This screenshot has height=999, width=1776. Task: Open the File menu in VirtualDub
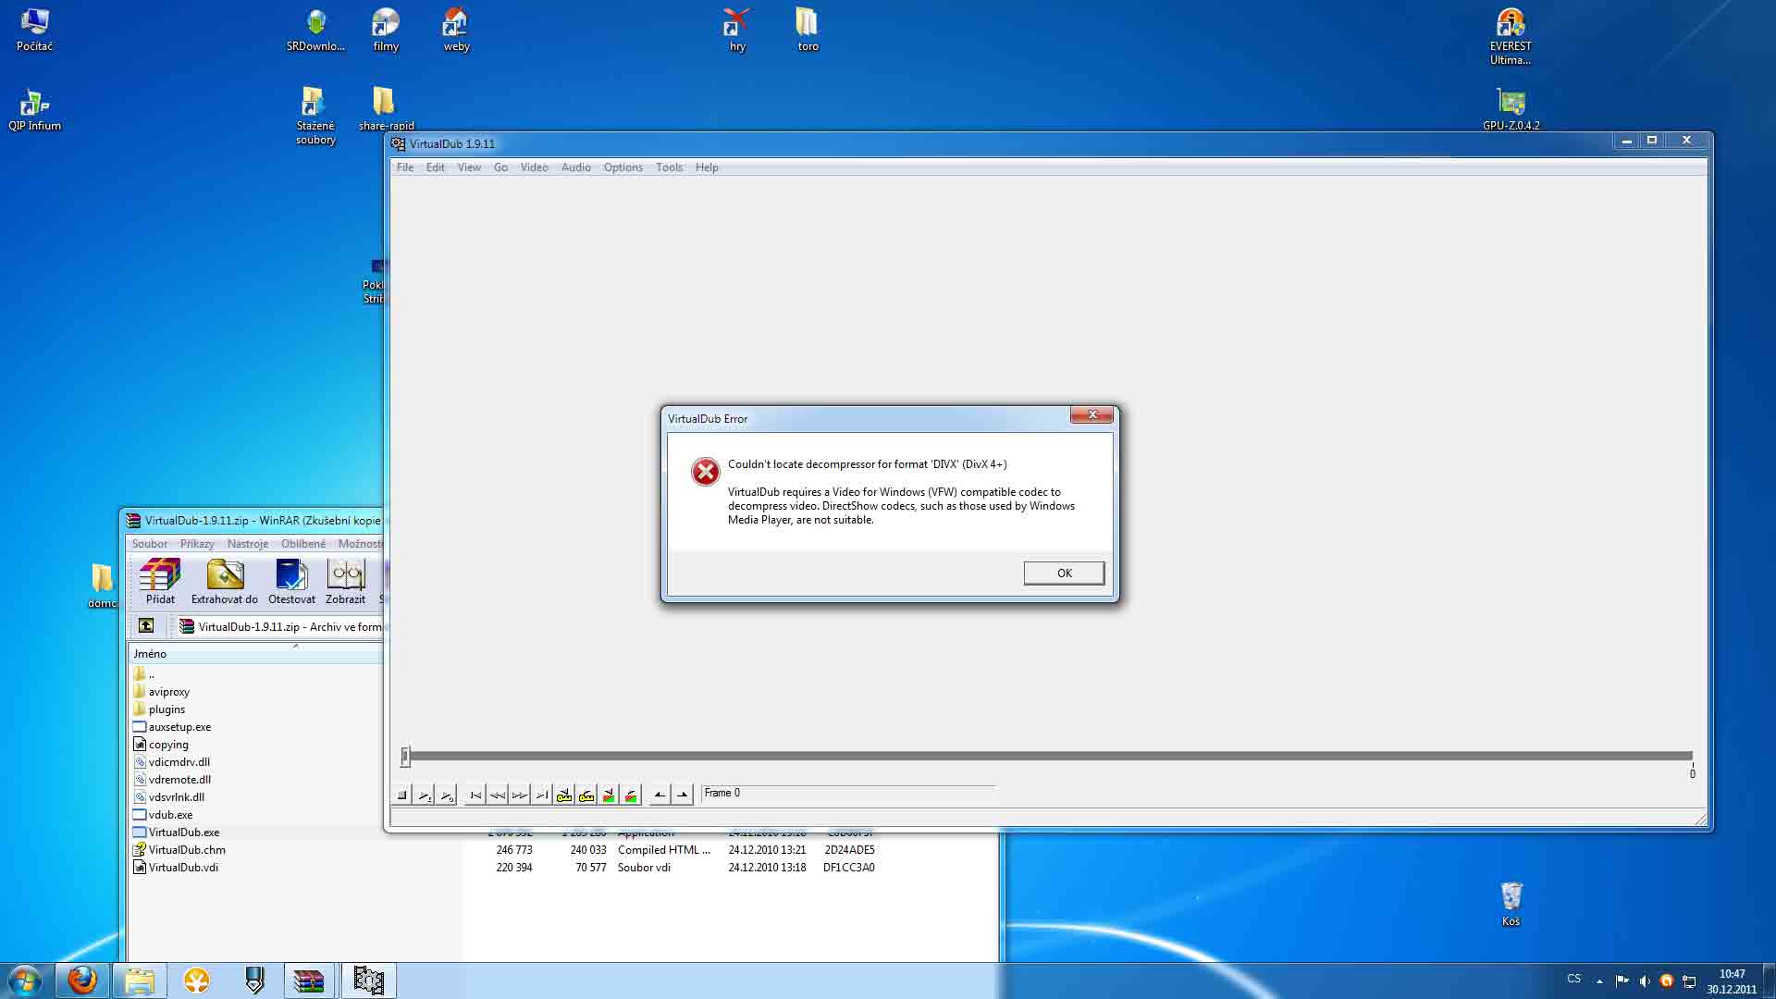pyautogui.click(x=405, y=167)
